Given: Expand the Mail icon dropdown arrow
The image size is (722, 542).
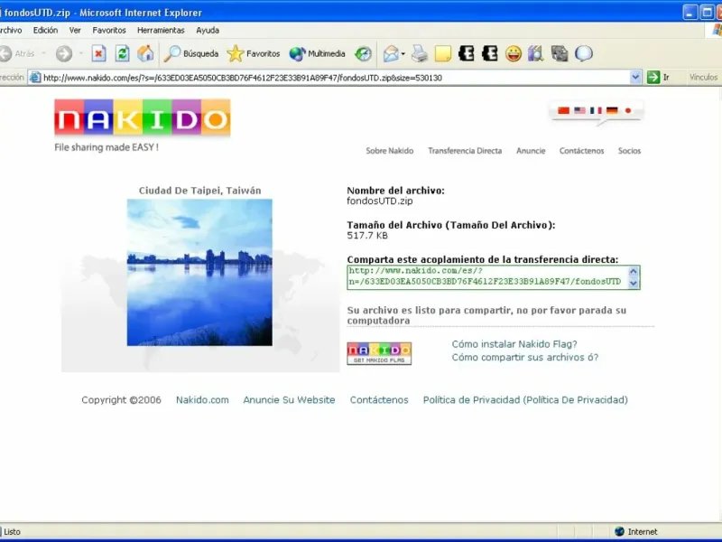Looking at the screenshot, I should coord(403,54).
